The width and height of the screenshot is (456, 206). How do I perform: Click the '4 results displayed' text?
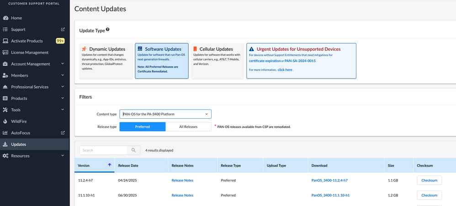pyautogui.click(x=159, y=151)
